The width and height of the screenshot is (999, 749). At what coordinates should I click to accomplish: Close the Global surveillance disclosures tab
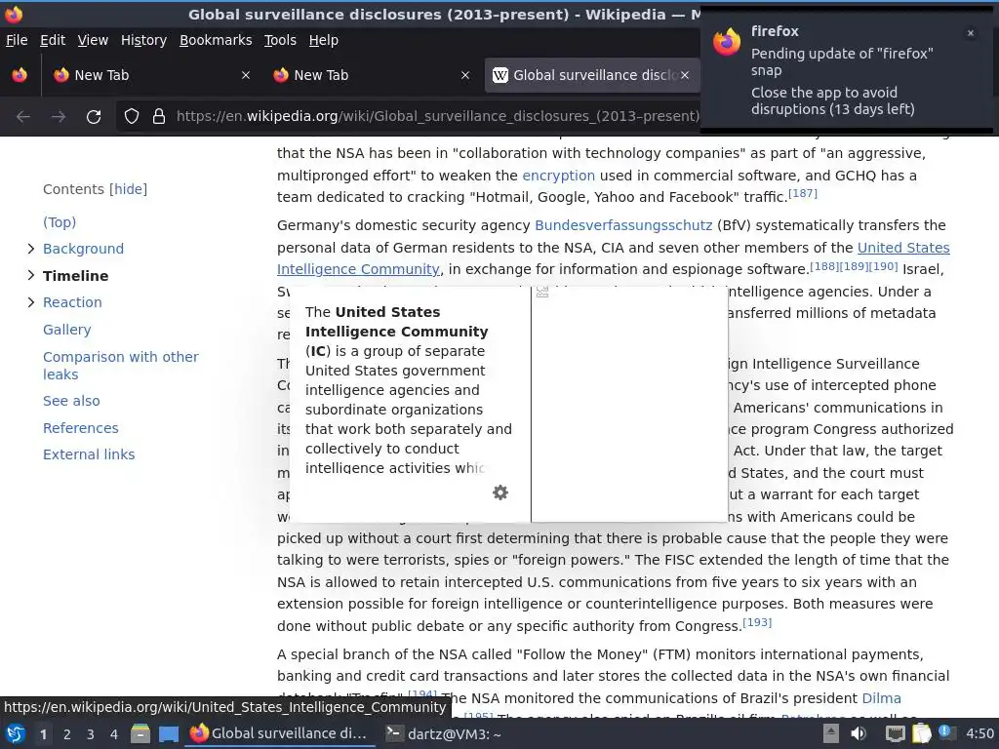685,75
